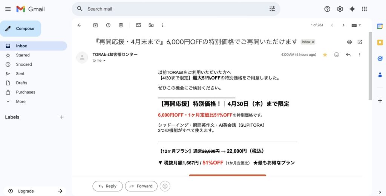The width and height of the screenshot is (386, 196).
Task: Add an emoji reaction next to the star
Action: (337, 55)
